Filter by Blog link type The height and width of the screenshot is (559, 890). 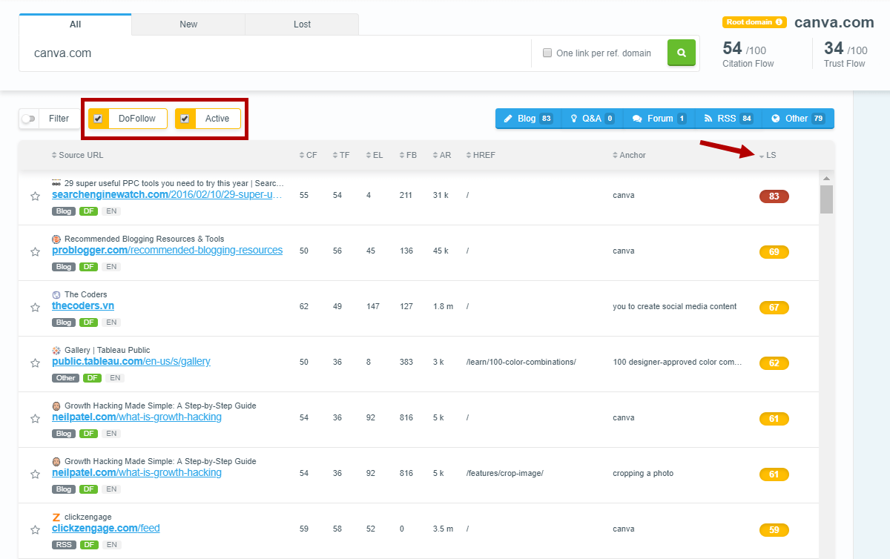[x=528, y=119]
